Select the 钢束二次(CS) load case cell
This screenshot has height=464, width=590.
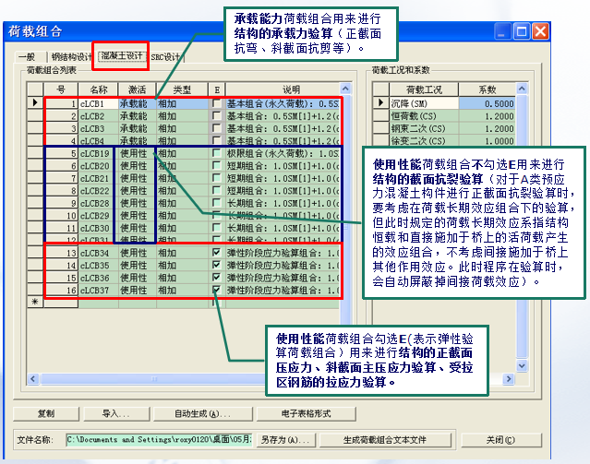[x=424, y=128]
